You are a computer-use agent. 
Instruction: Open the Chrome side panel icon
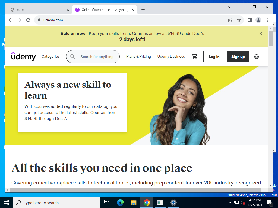point(250,20)
